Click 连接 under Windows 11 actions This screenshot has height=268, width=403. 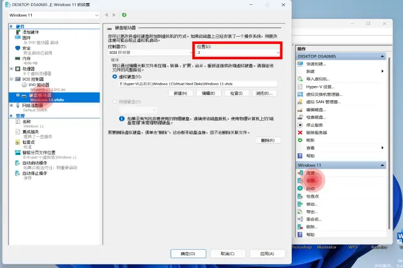(x=312, y=173)
